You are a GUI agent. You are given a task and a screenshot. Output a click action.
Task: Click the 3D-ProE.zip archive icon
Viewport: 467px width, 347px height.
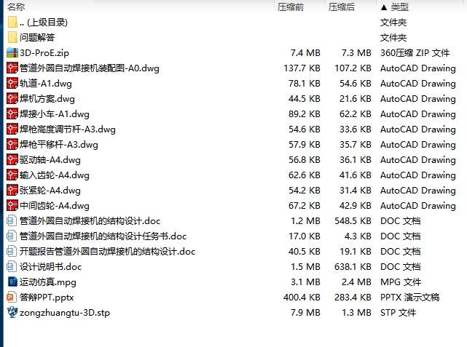(x=12, y=53)
